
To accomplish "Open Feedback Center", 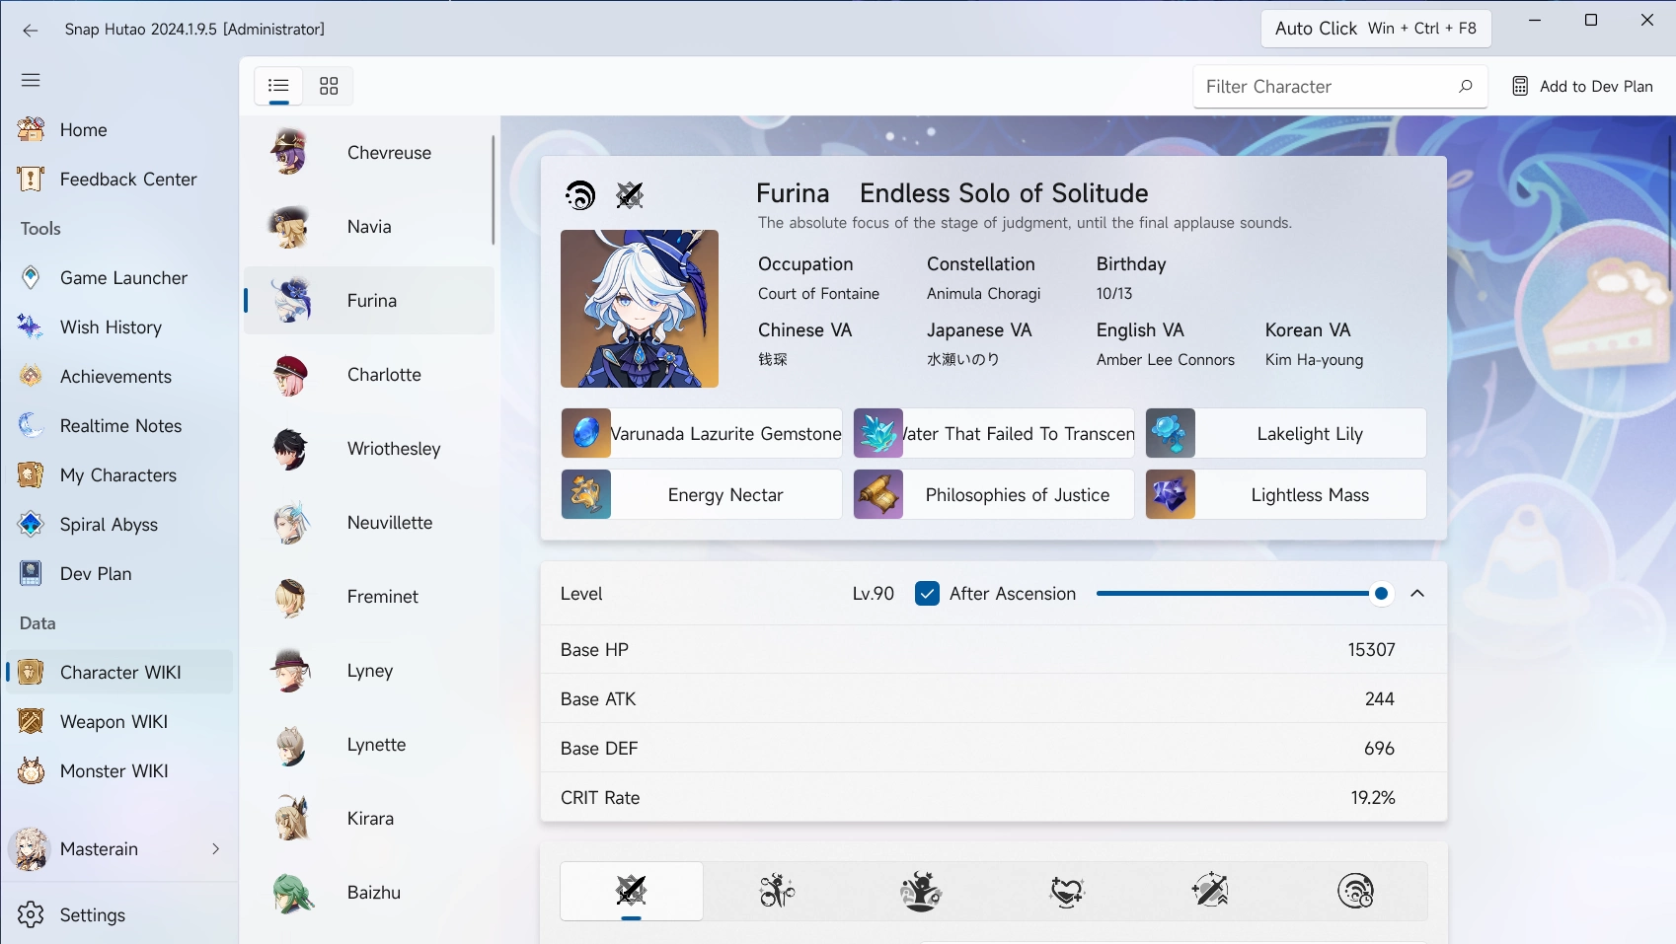I will tap(119, 179).
